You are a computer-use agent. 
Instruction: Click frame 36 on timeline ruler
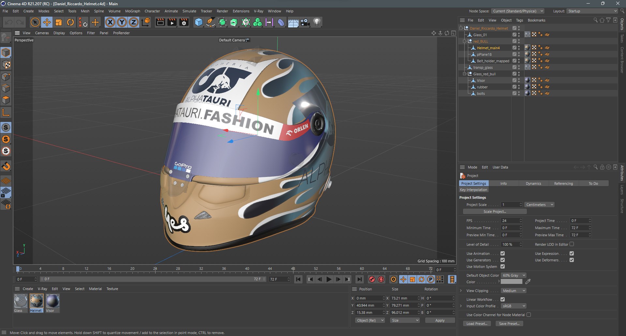[x=224, y=269]
